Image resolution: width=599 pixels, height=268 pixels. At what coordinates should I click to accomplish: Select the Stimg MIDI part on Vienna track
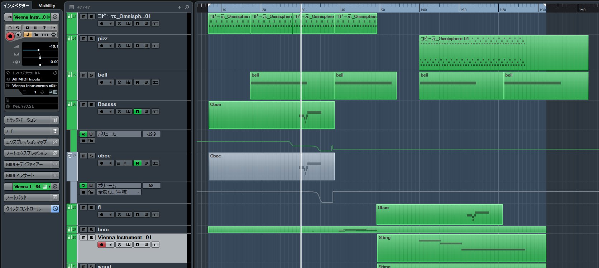(x=461, y=248)
